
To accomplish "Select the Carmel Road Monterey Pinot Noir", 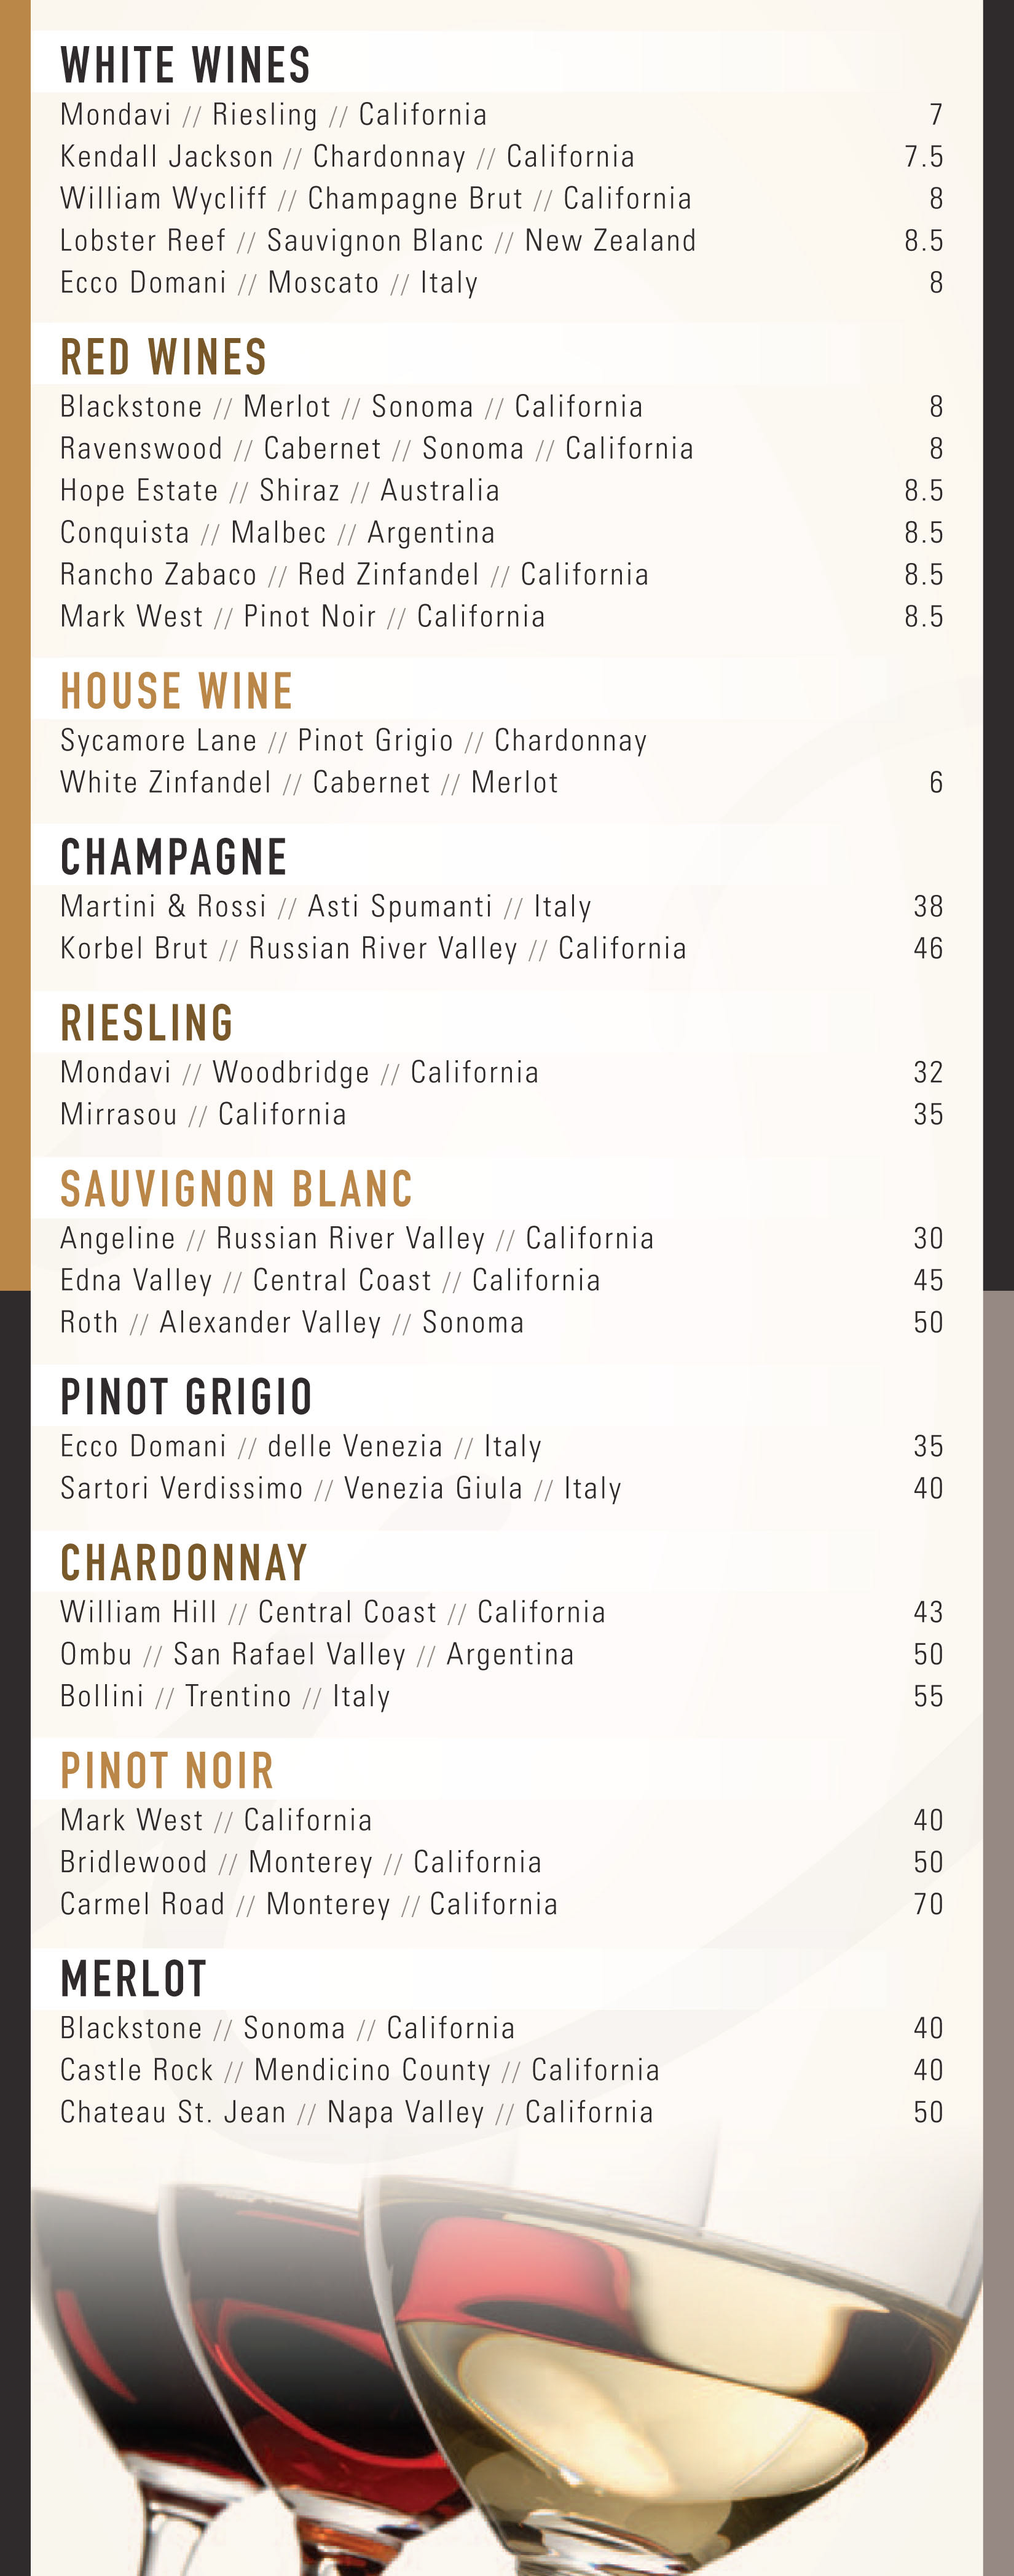I will coord(308,1905).
